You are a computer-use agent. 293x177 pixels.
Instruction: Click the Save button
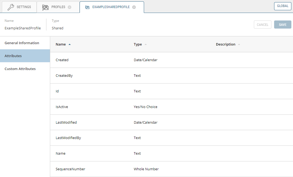tap(282, 25)
